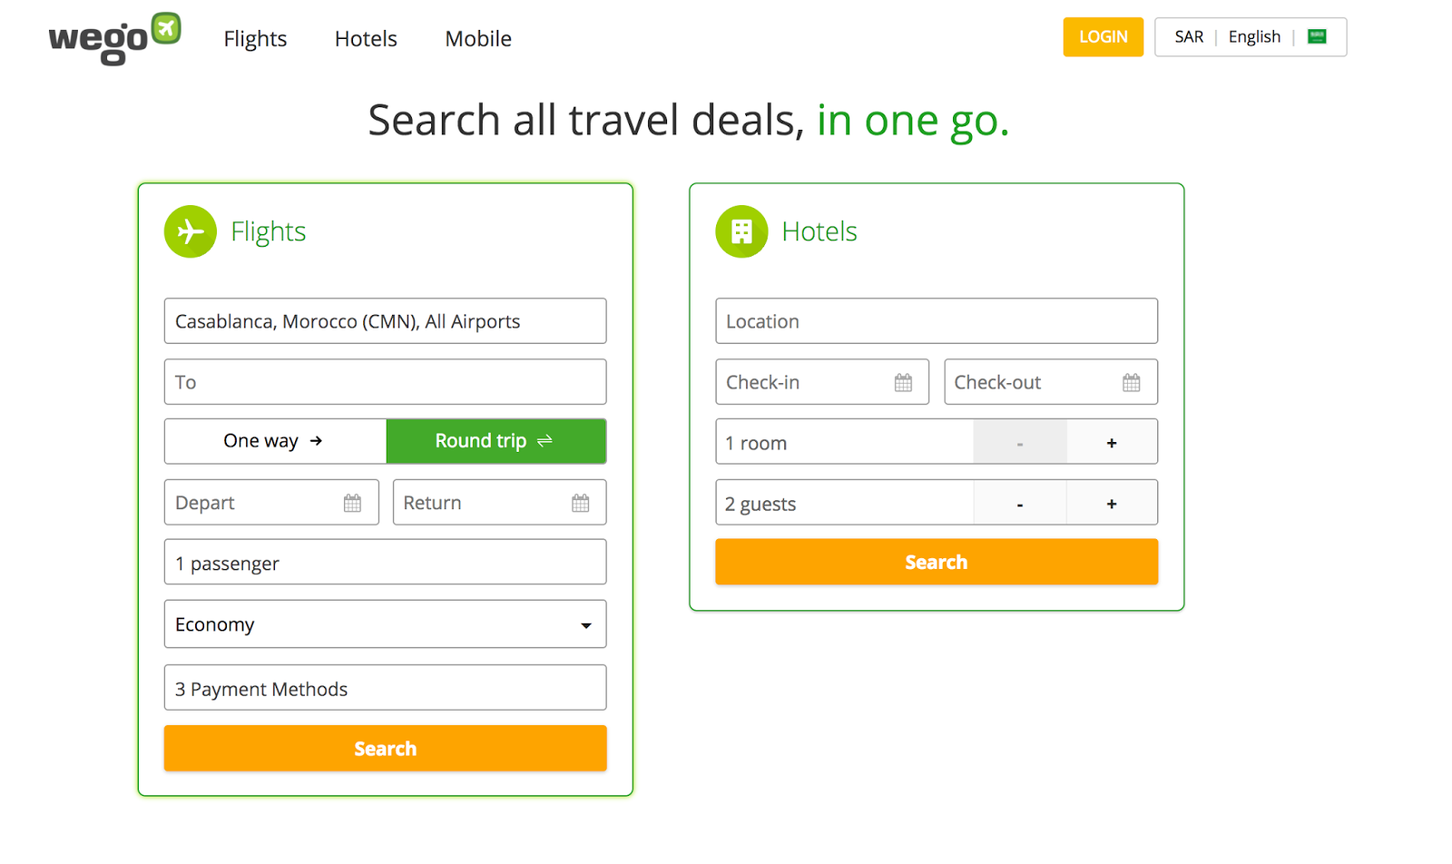Go to the Mobile menu item
The image size is (1452, 864).
478,39
